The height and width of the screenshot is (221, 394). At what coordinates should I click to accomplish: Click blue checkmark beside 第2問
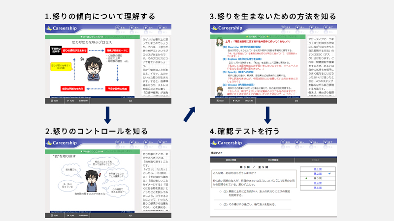tap(329, 174)
